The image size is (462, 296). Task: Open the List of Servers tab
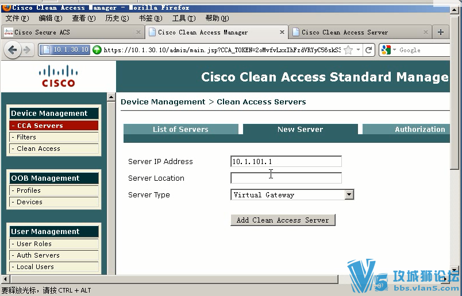[180, 129]
